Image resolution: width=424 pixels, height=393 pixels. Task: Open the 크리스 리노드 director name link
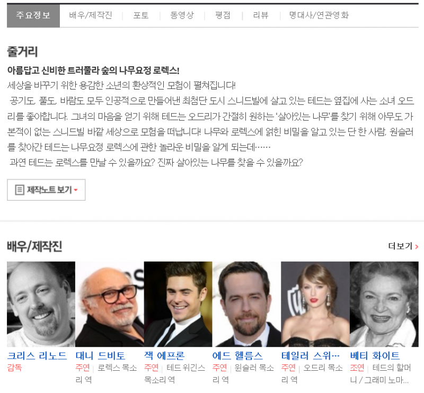tap(37, 355)
